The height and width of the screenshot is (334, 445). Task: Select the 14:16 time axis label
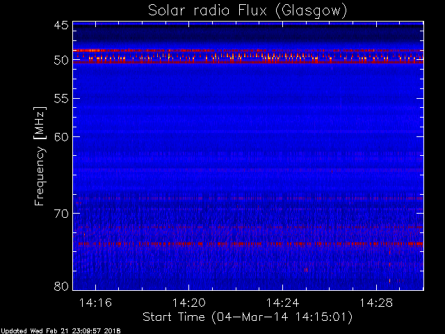[x=95, y=303]
